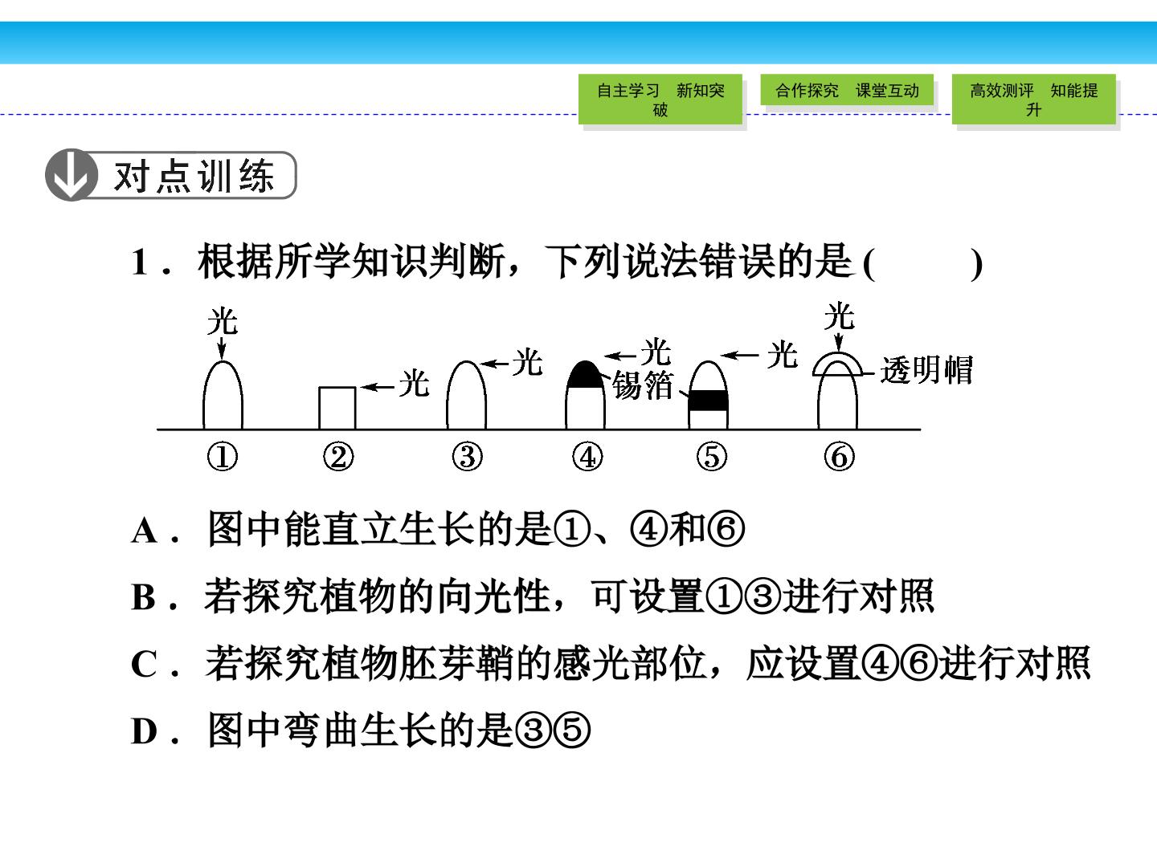This screenshot has height=867, width=1157.
Task: Click the foil-capped coleoptile labeled ④
Action: pyautogui.click(x=586, y=395)
